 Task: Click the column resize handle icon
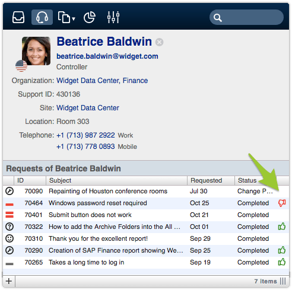click(283, 281)
